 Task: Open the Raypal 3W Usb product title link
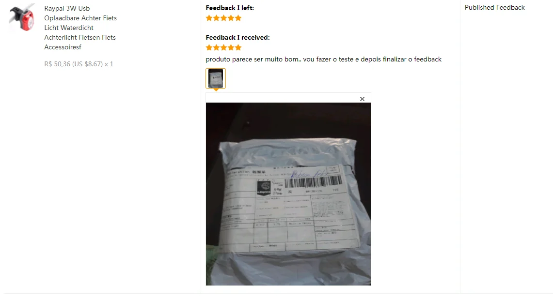[x=80, y=28]
